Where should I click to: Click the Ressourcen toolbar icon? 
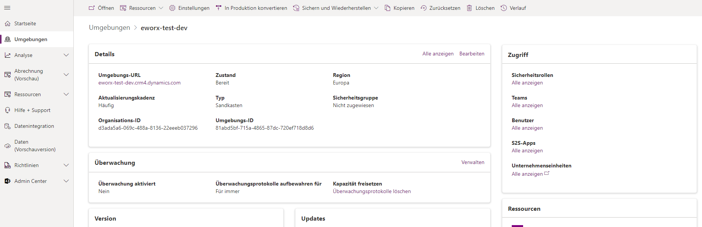(x=123, y=8)
